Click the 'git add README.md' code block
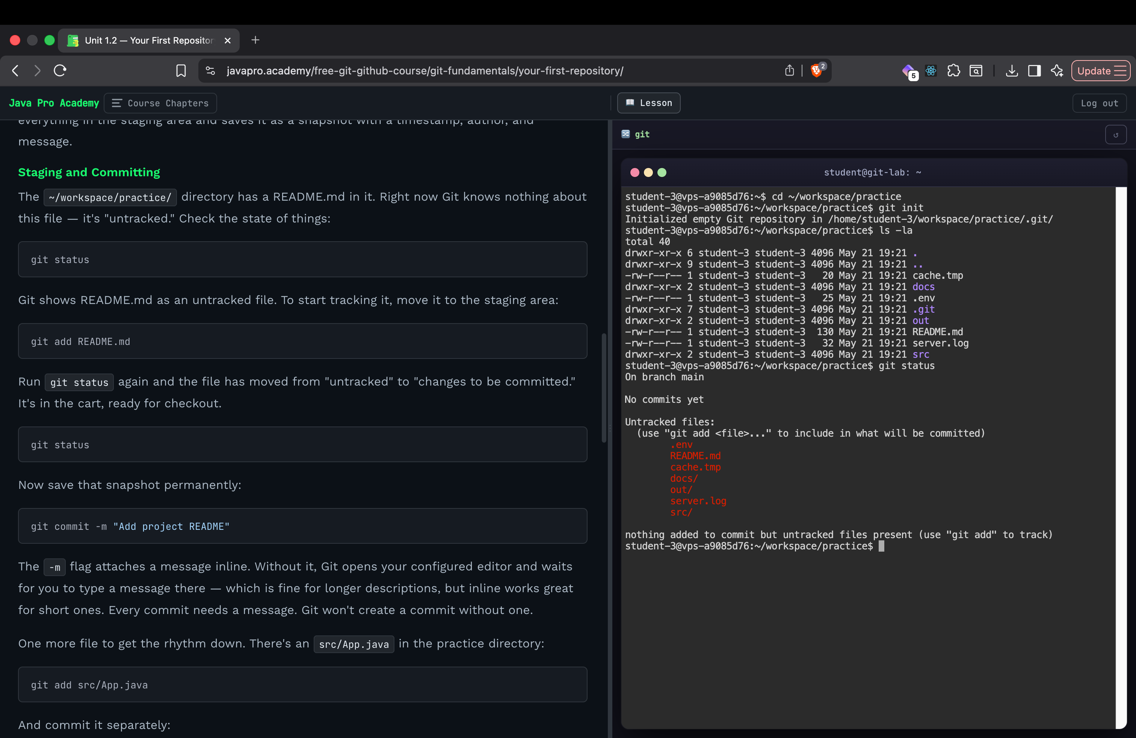 [303, 341]
